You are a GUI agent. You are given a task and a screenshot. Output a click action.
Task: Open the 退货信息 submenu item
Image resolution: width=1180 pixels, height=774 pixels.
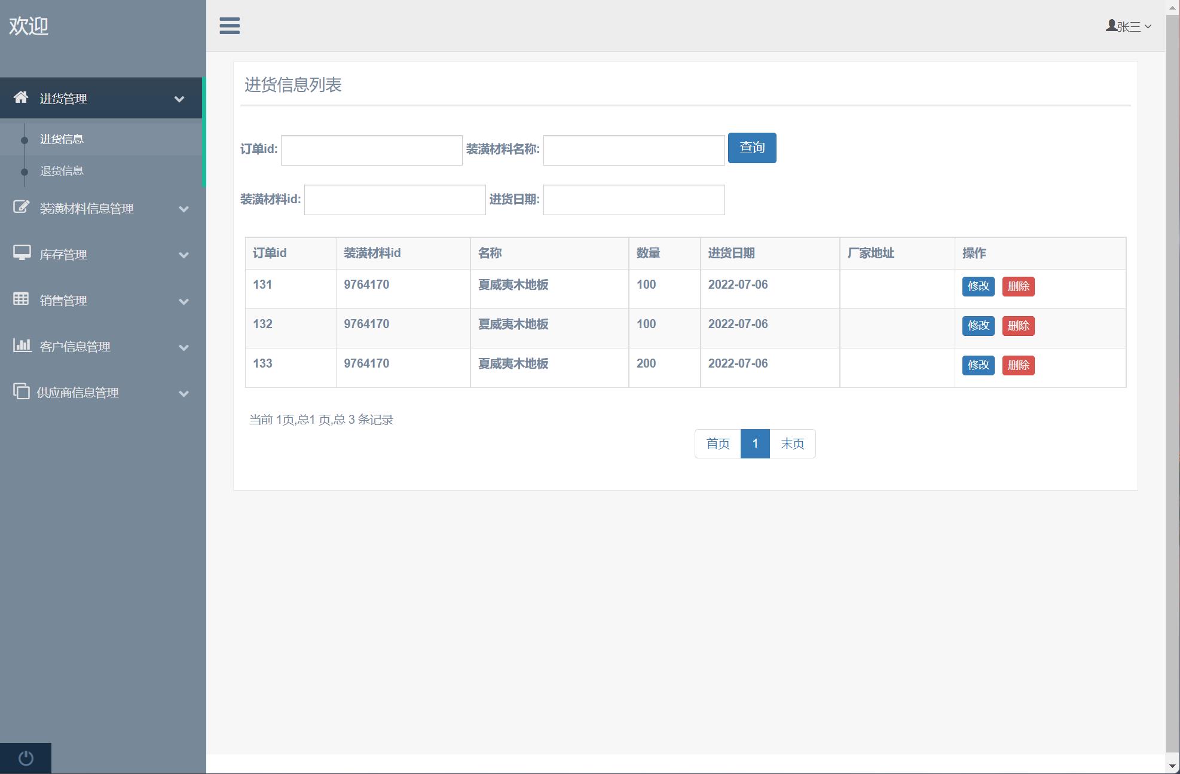(x=62, y=171)
